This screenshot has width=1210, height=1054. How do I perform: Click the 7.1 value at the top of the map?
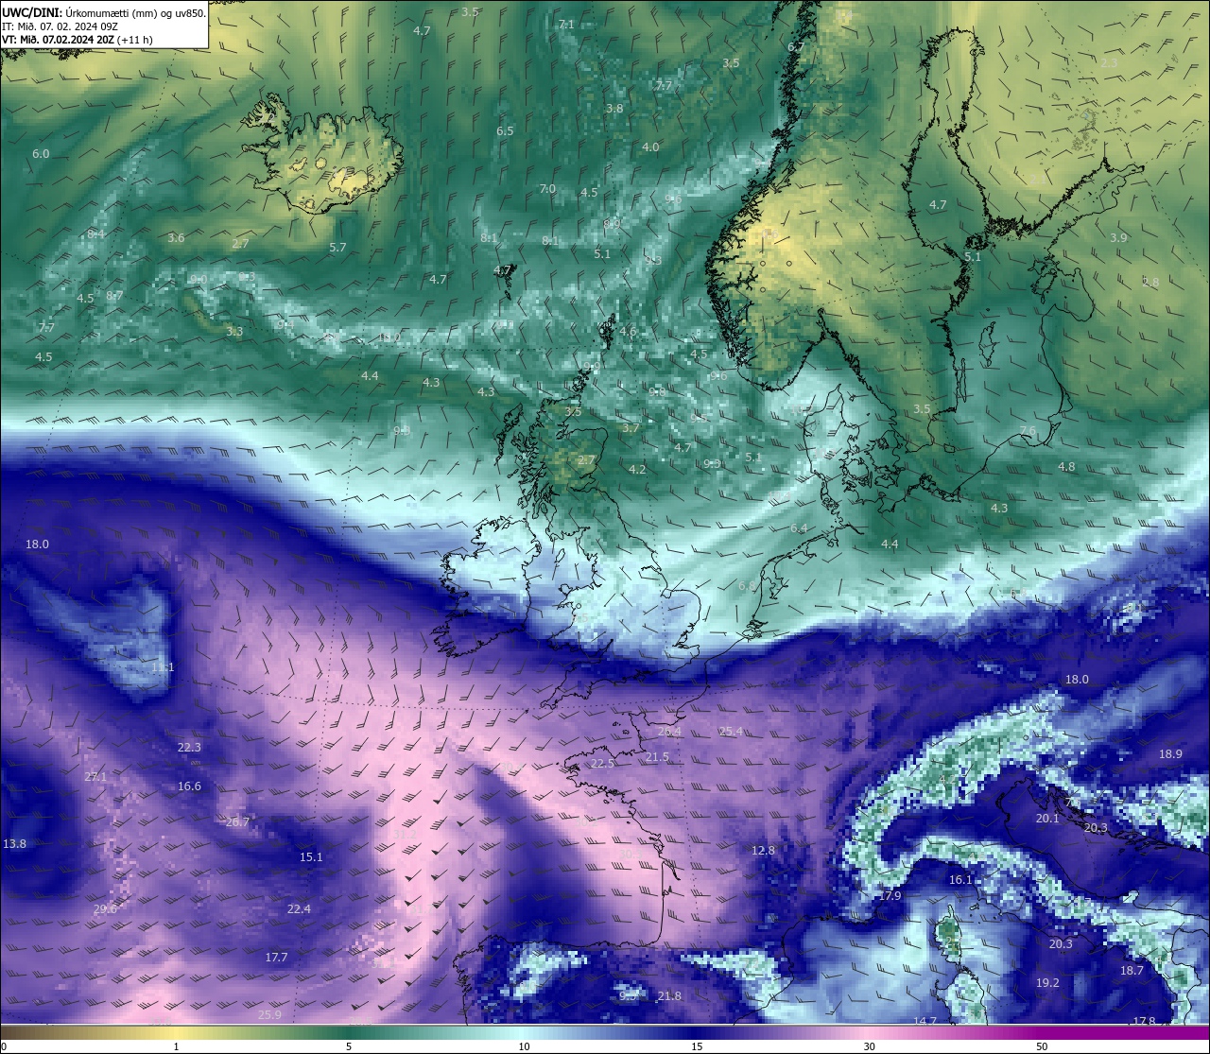tap(566, 25)
